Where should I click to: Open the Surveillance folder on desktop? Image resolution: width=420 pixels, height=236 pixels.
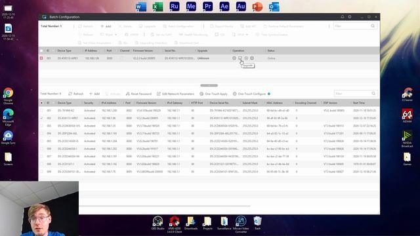pos(224,223)
